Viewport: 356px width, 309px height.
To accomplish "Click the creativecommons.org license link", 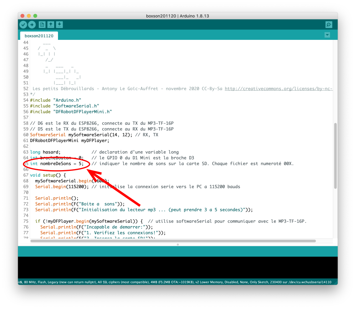I will pos(278,88).
